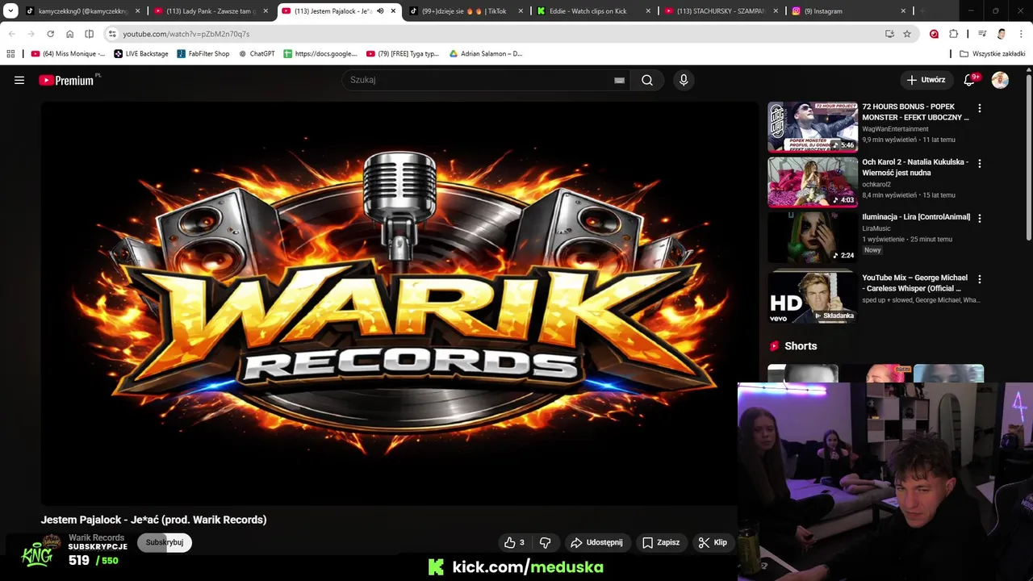Open the browser home page icon

[69, 34]
